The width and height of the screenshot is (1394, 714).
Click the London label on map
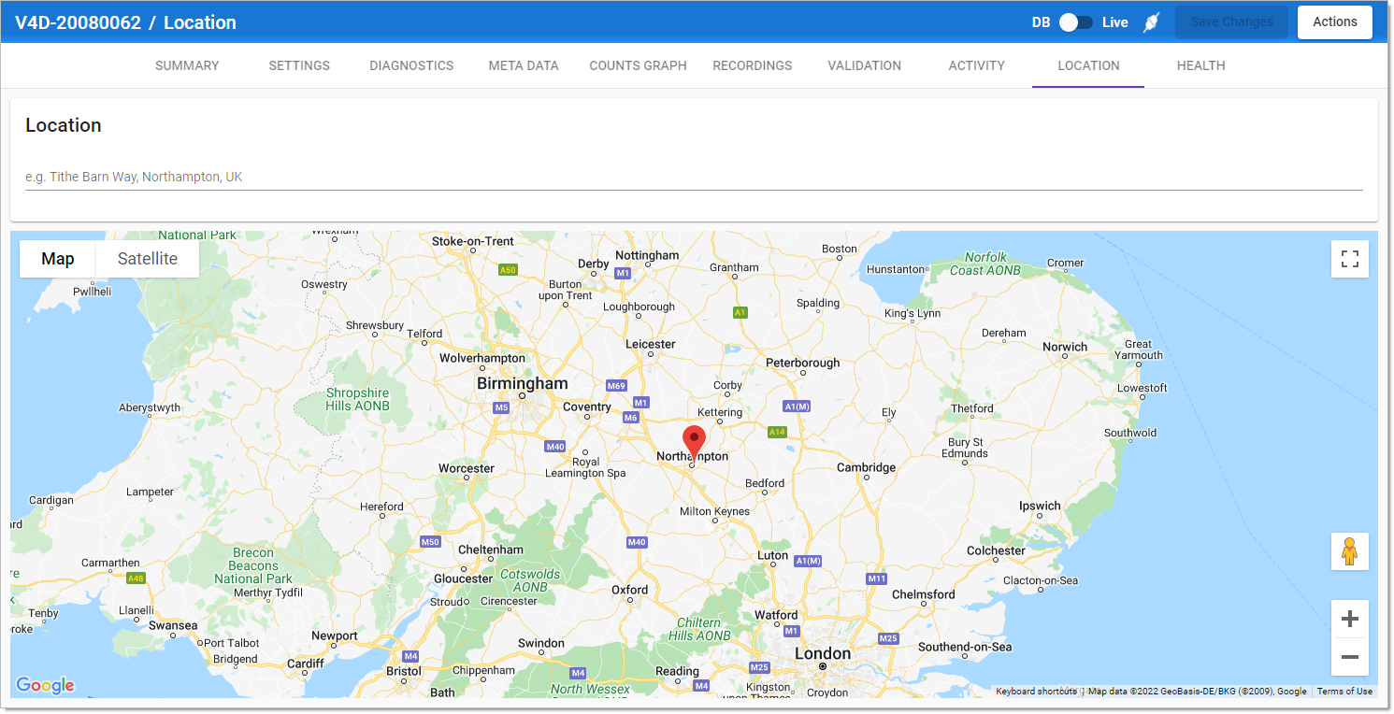point(823,653)
